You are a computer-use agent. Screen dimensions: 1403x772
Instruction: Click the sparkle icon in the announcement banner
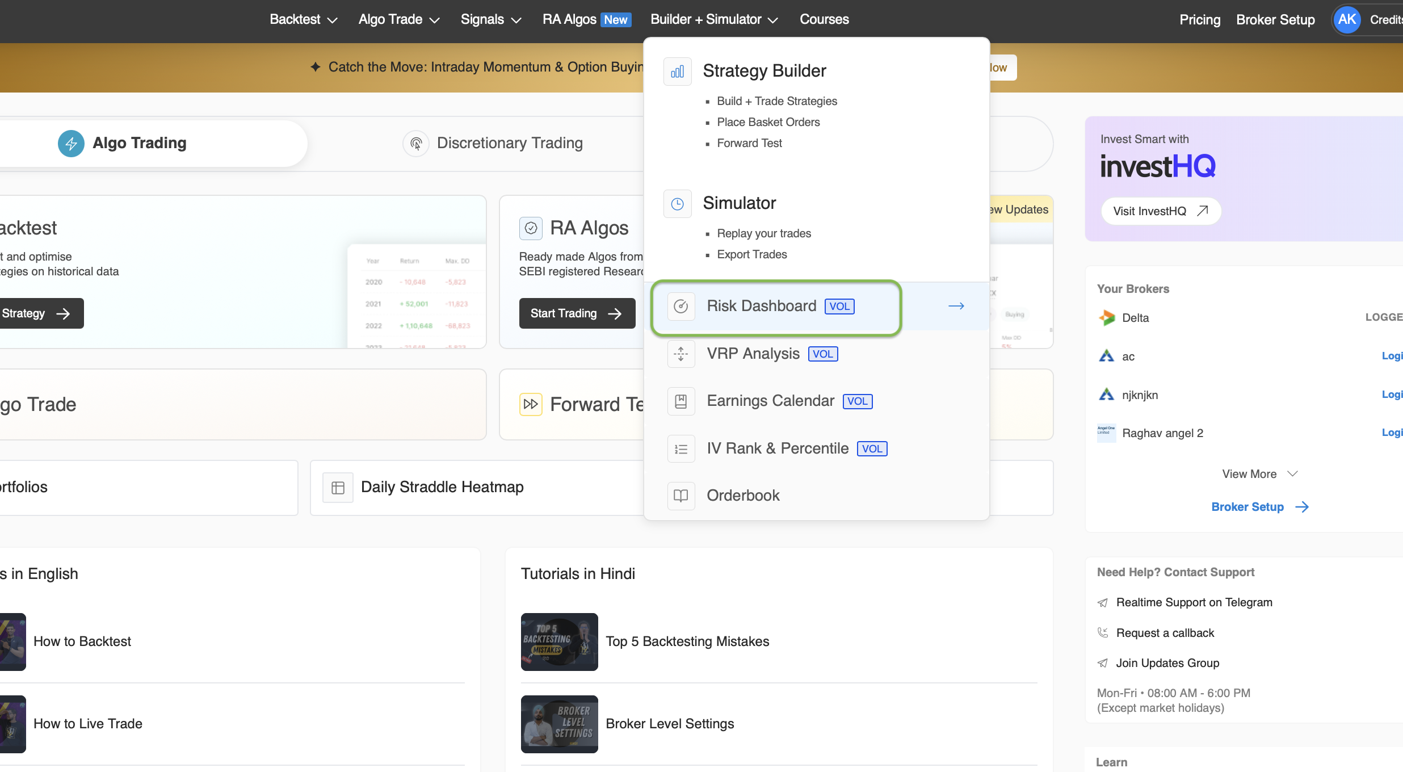316,67
